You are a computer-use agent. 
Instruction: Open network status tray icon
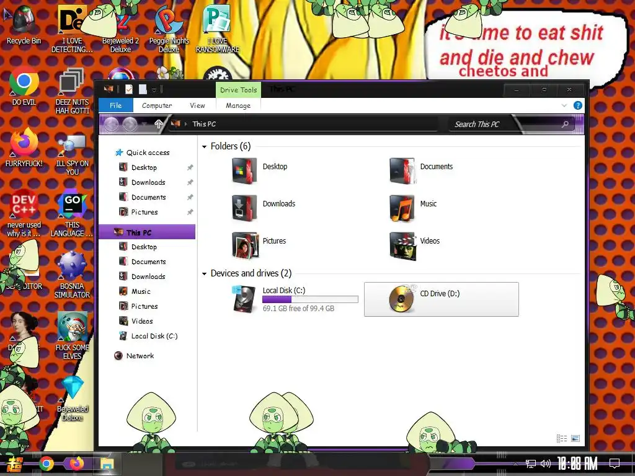pyautogui.click(x=531, y=464)
